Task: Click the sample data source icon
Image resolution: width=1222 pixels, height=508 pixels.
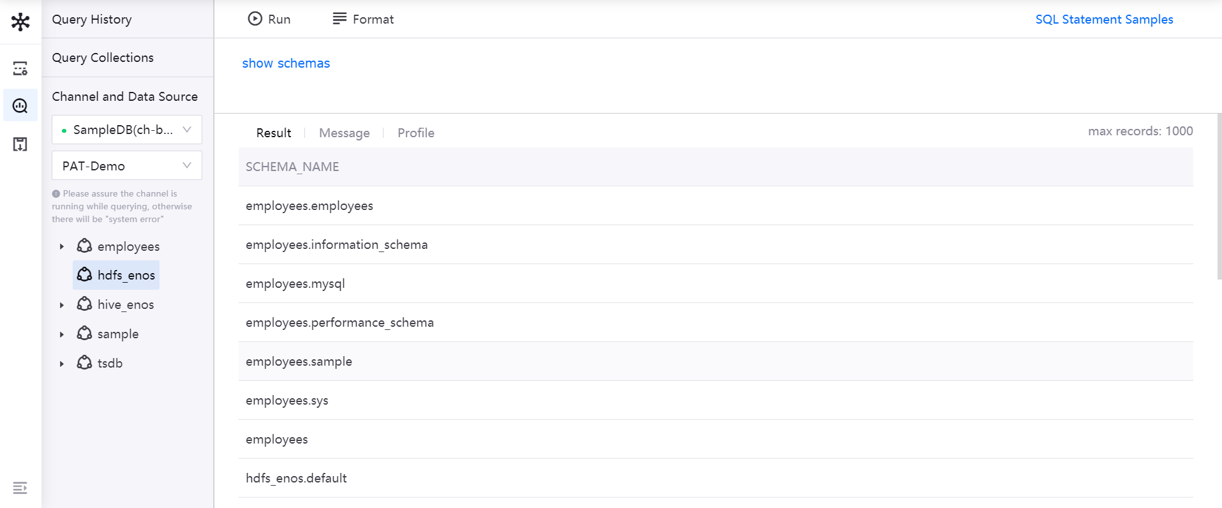Action: click(x=84, y=333)
